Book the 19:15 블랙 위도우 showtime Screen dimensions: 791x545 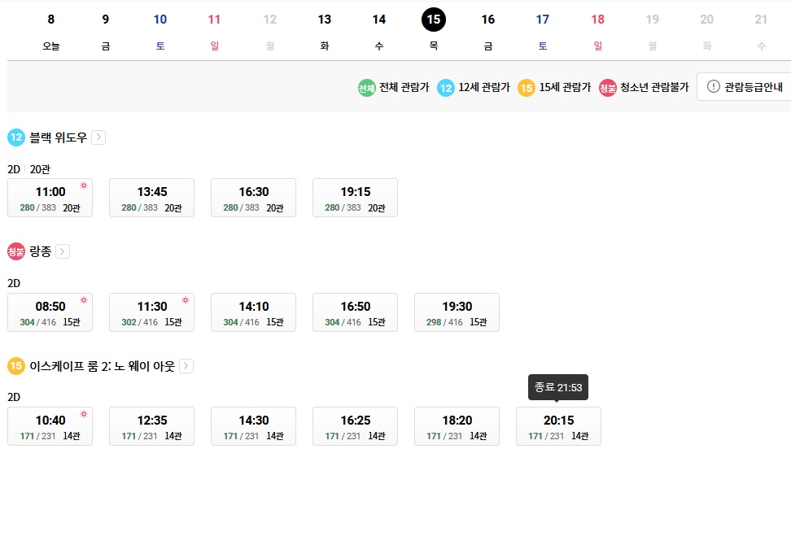[x=355, y=198]
